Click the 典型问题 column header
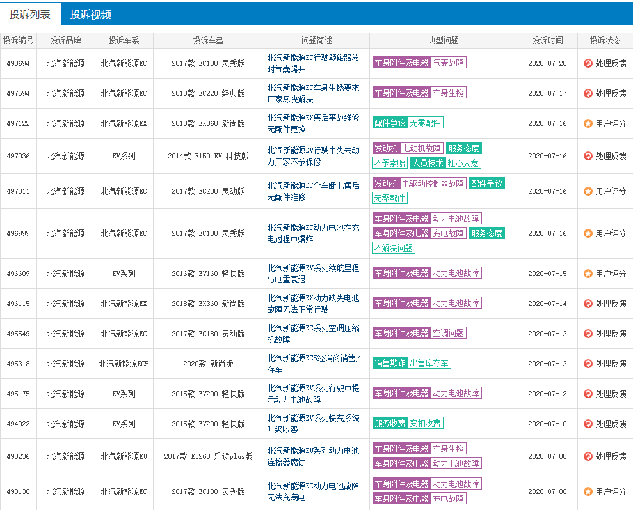 click(444, 40)
